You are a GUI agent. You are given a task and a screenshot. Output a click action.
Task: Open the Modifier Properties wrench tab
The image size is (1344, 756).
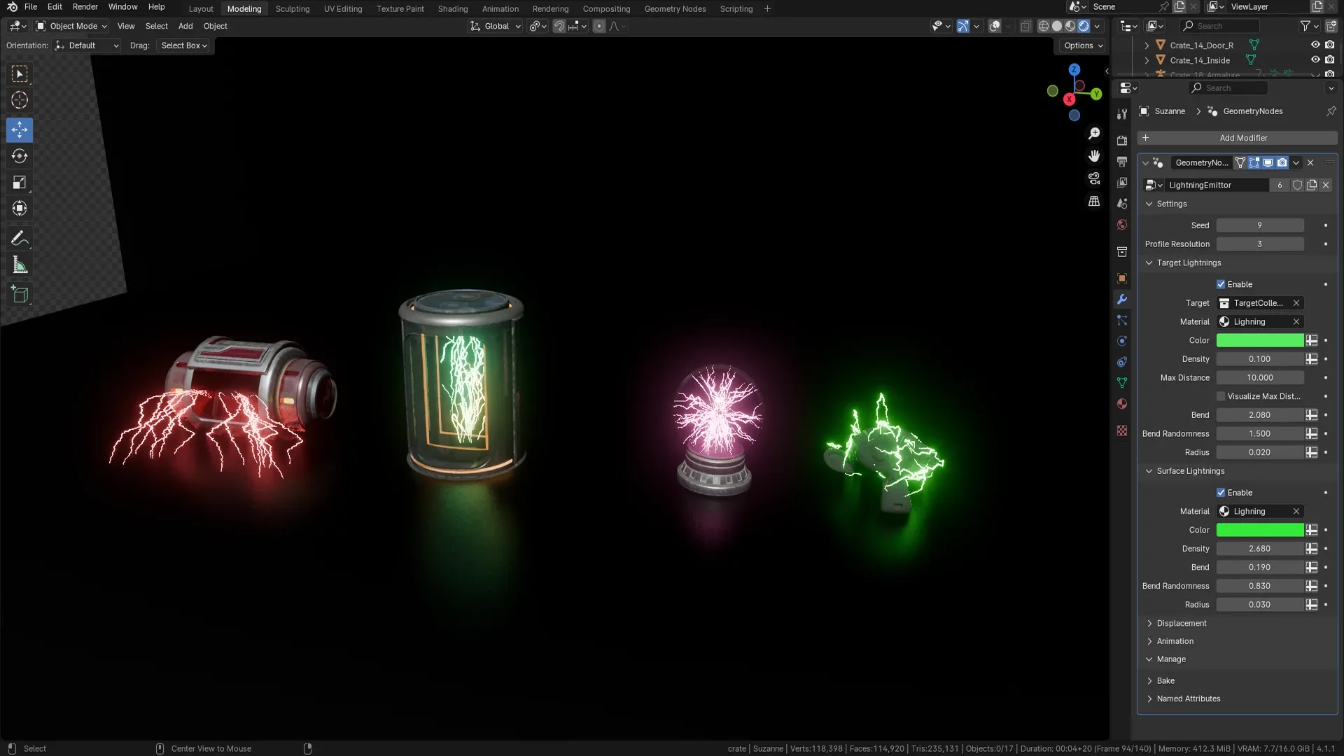coord(1121,299)
